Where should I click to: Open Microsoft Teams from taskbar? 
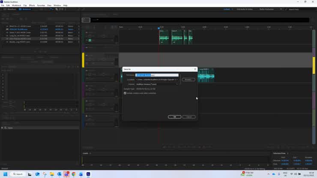[x=66, y=174]
